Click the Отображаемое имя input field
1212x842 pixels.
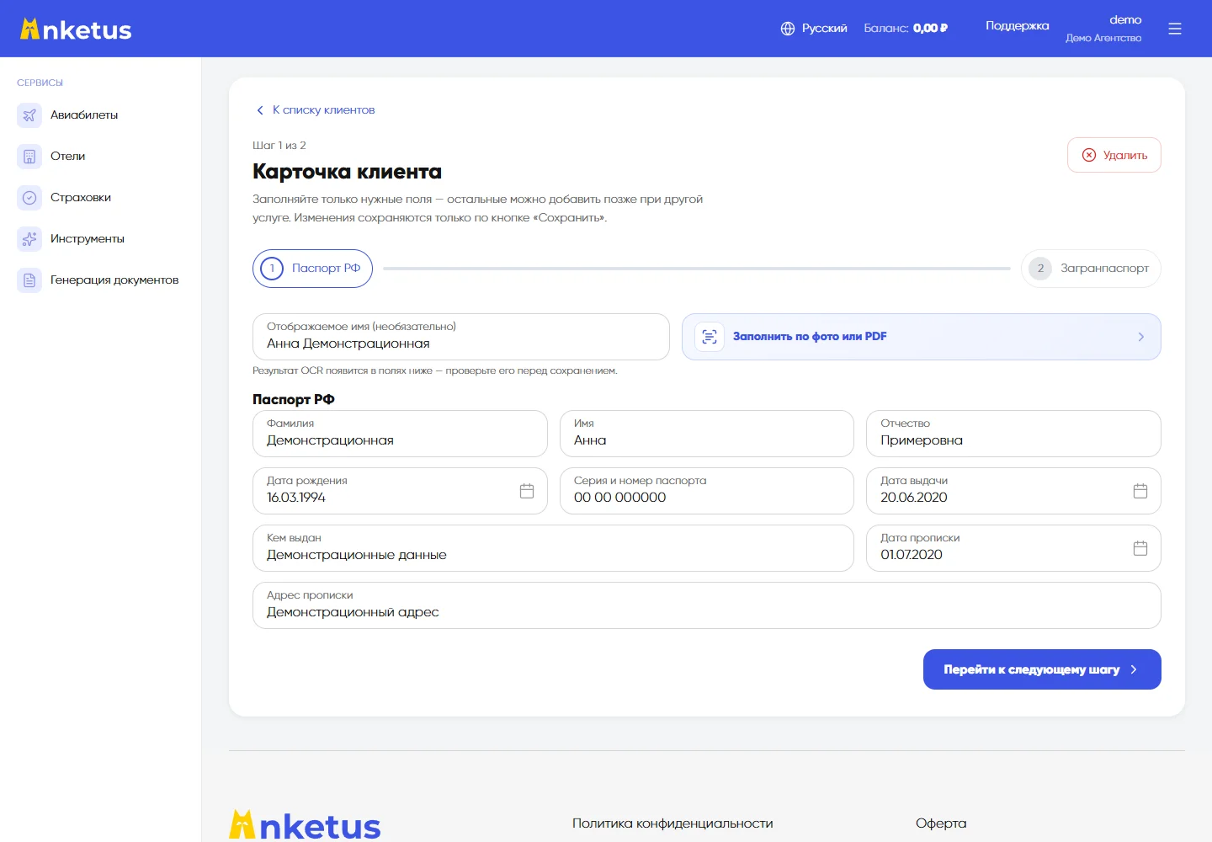click(461, 337)
